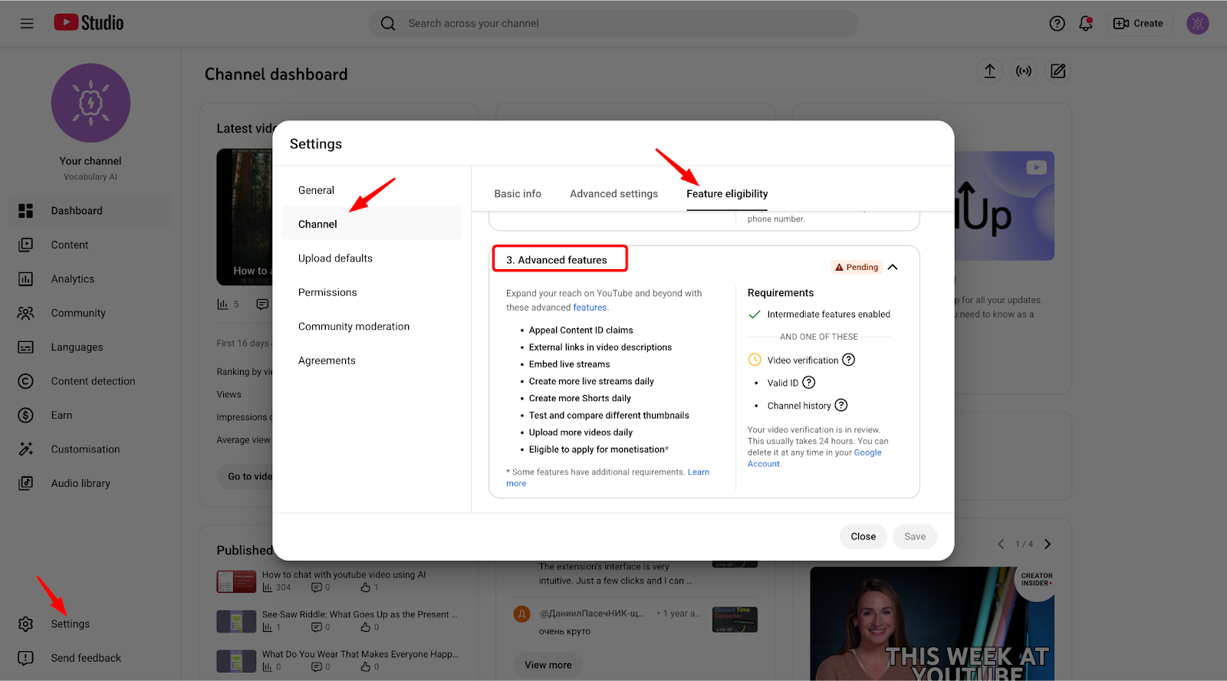Open the account avatar menu
Screen dimensions: 1227x681
pos(1197,24)
